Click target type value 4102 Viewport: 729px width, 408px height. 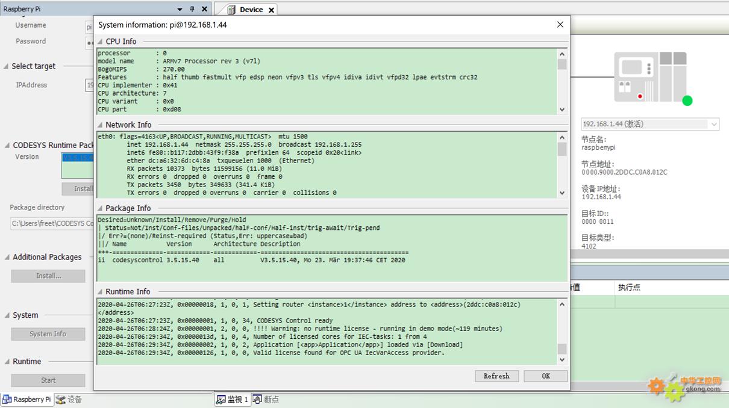pos(589,246)
